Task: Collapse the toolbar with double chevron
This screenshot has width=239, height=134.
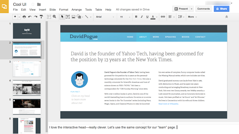Action: [x=227, y=17]
